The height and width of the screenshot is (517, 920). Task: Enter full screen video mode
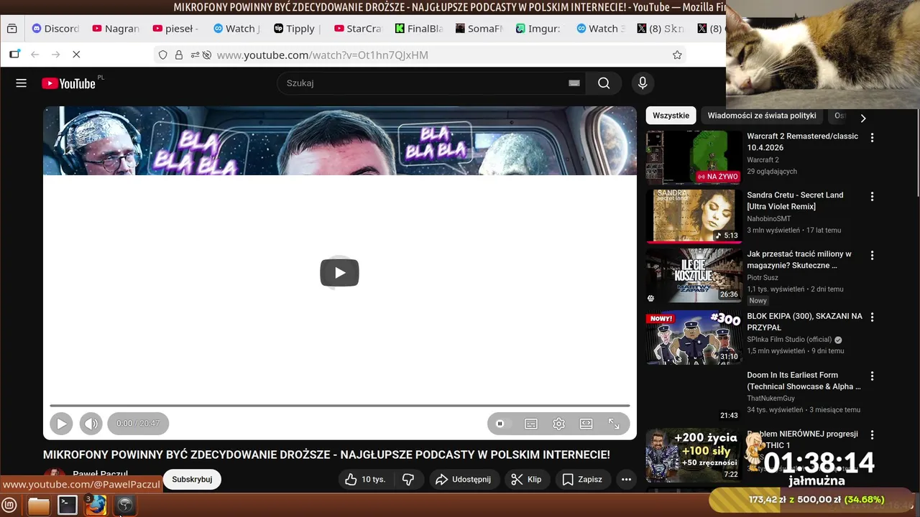click(x=614, y=424)
